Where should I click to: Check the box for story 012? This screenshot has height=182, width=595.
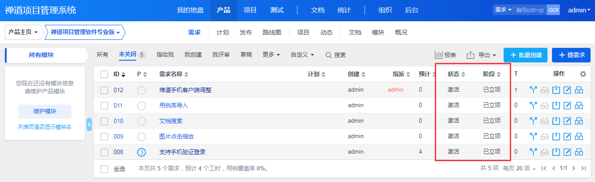coord(104,90)
